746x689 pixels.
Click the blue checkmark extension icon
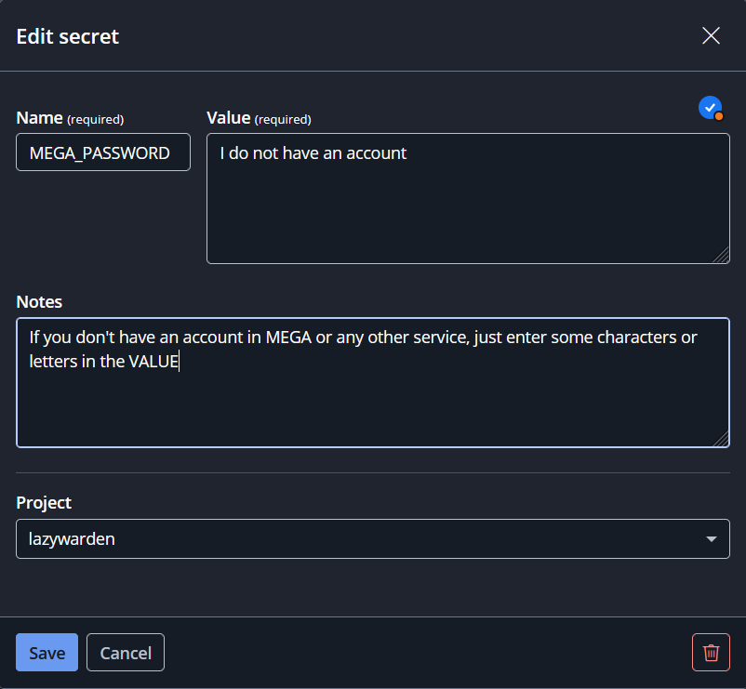pyautogui.click(x=711, y=108)
